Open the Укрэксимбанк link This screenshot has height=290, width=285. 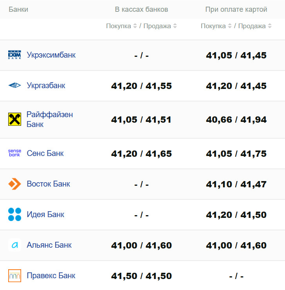click(51, 55)
